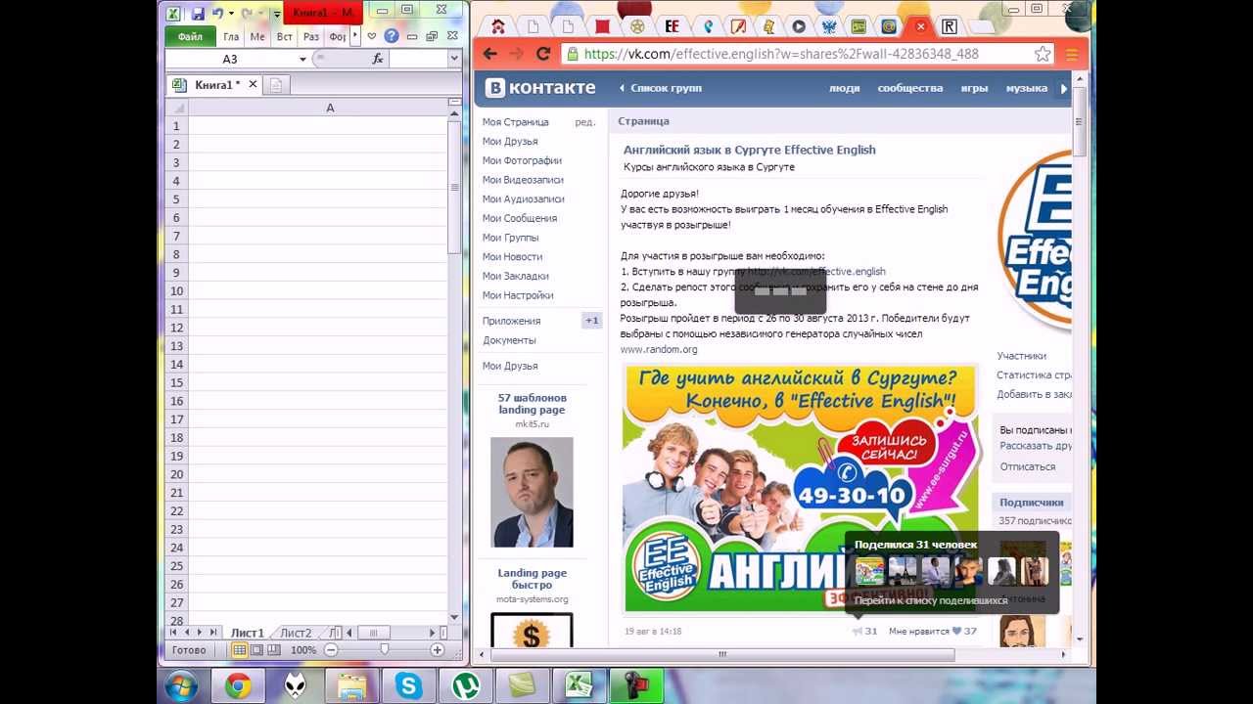The image size is (1253, 704).
Task: Open Мои Настройки link
Action: coord(517,295)
